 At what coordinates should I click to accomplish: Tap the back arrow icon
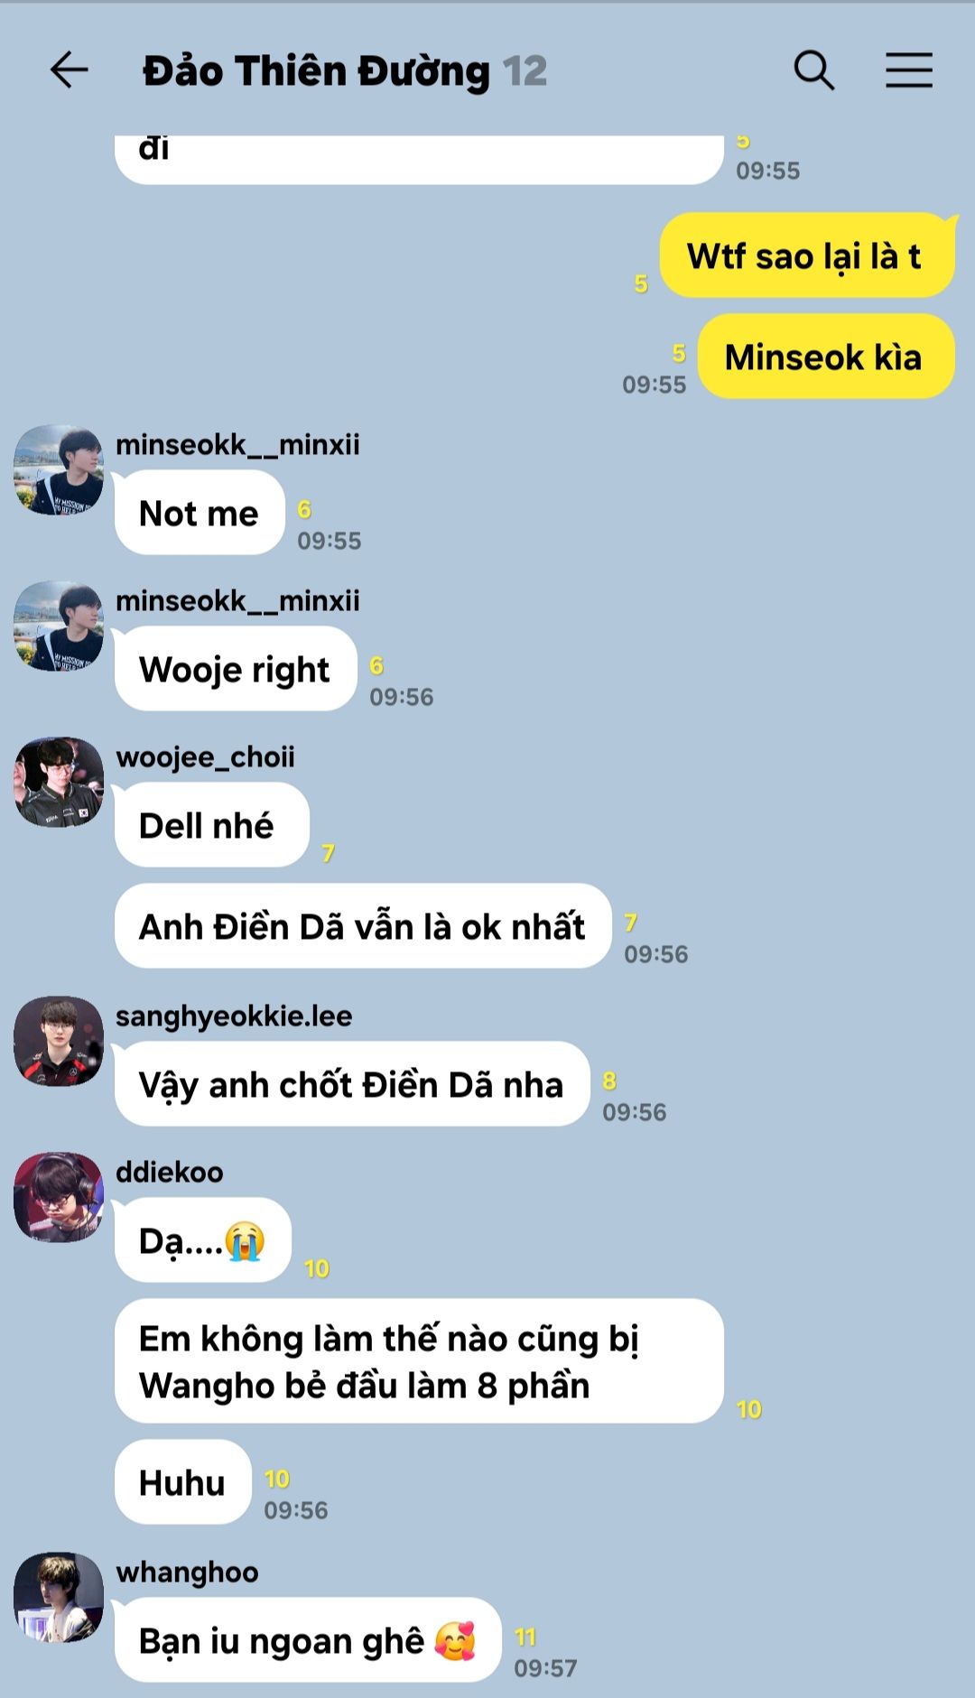(69, 70)
